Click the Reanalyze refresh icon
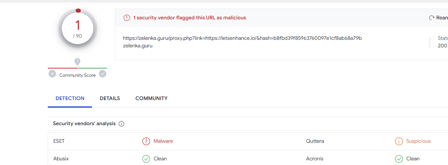Viewport: 448px width, 165px height. click(x=432, y=18)
